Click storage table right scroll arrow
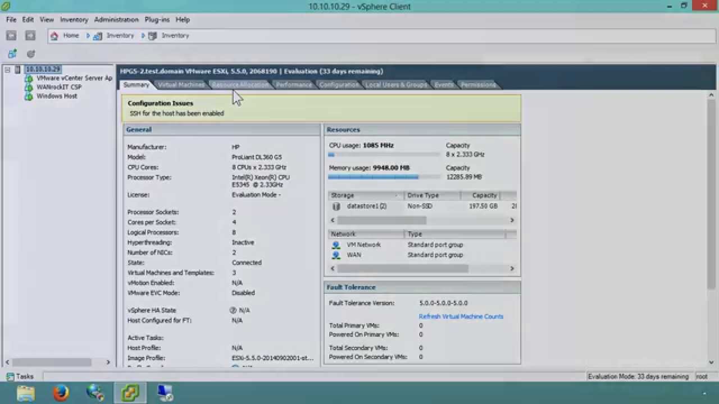719x404 pixels. tap(512, 221)
